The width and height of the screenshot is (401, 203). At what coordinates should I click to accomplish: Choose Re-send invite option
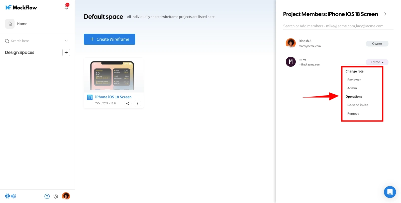click(358, 105)
